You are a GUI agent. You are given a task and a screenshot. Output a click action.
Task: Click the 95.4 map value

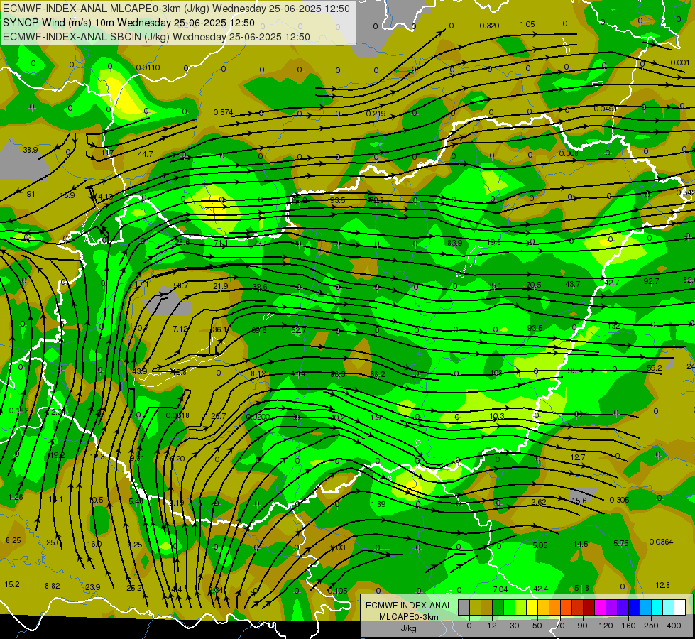click(575, 371)
